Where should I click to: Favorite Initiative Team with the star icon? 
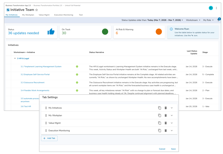(37, 10)
